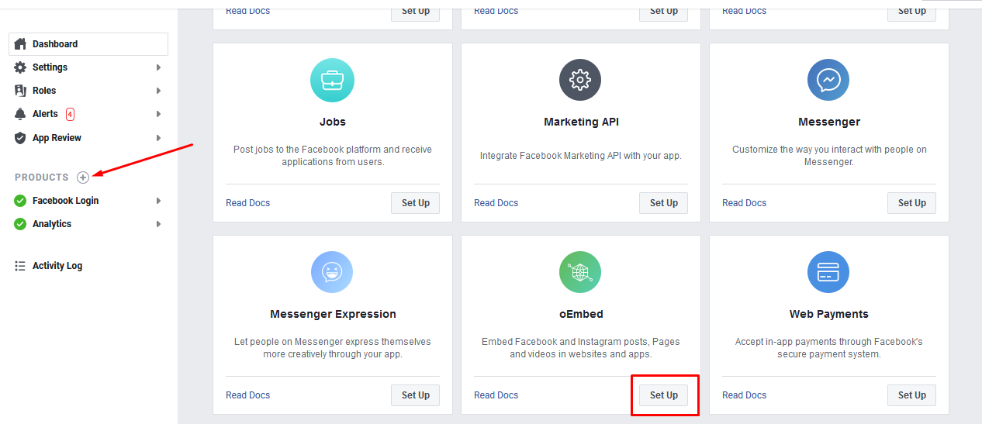Read Docs for oEmbed

click(x=496, y=395)
